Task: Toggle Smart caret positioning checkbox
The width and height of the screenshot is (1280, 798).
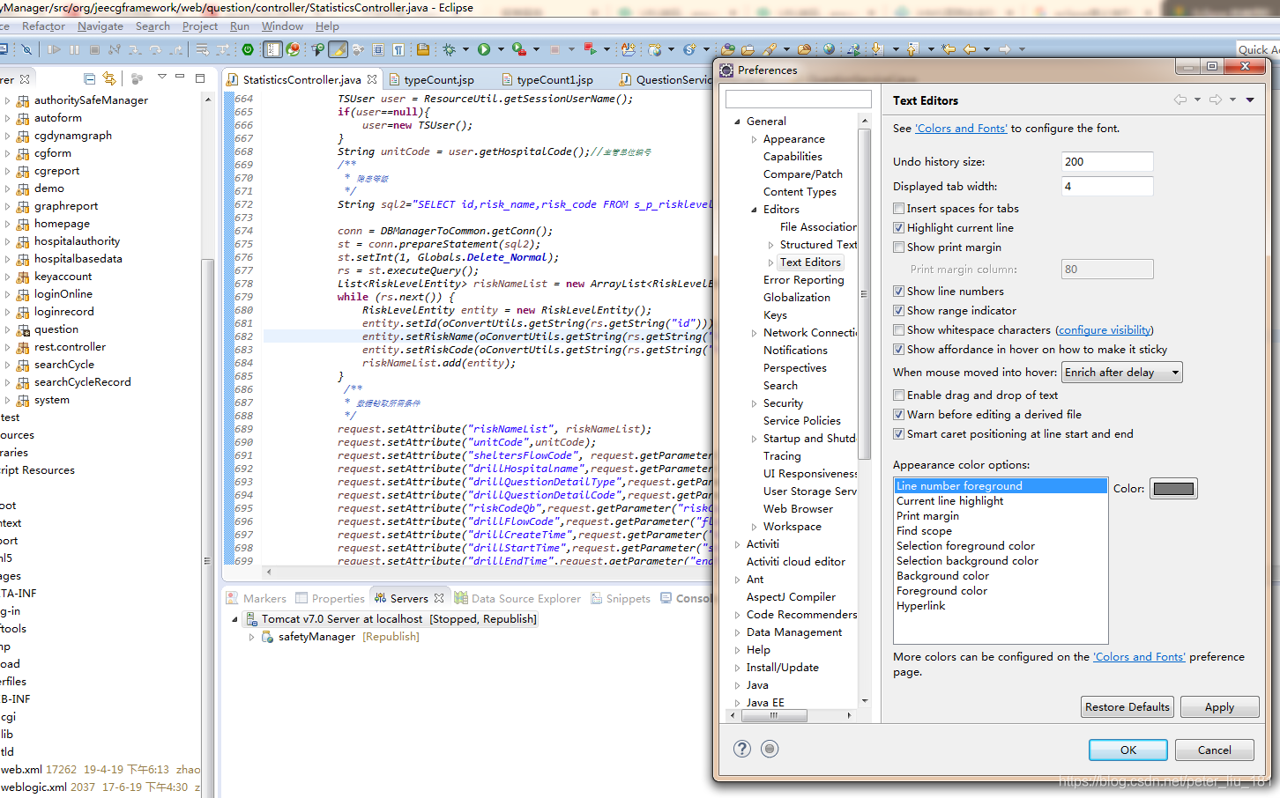Action: [x=898, y=434]
